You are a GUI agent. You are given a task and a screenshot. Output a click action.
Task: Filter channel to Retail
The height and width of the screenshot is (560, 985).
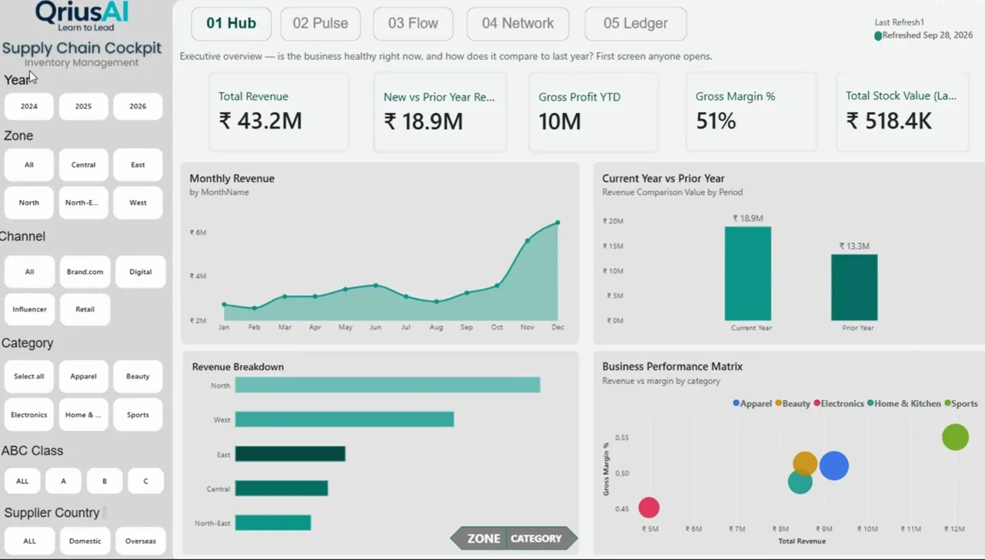coord(85,309)
